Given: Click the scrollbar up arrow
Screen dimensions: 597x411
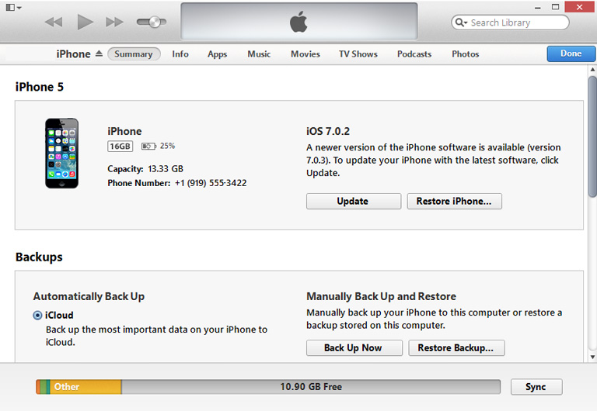Looking at the screenshot, I should 592,70.
